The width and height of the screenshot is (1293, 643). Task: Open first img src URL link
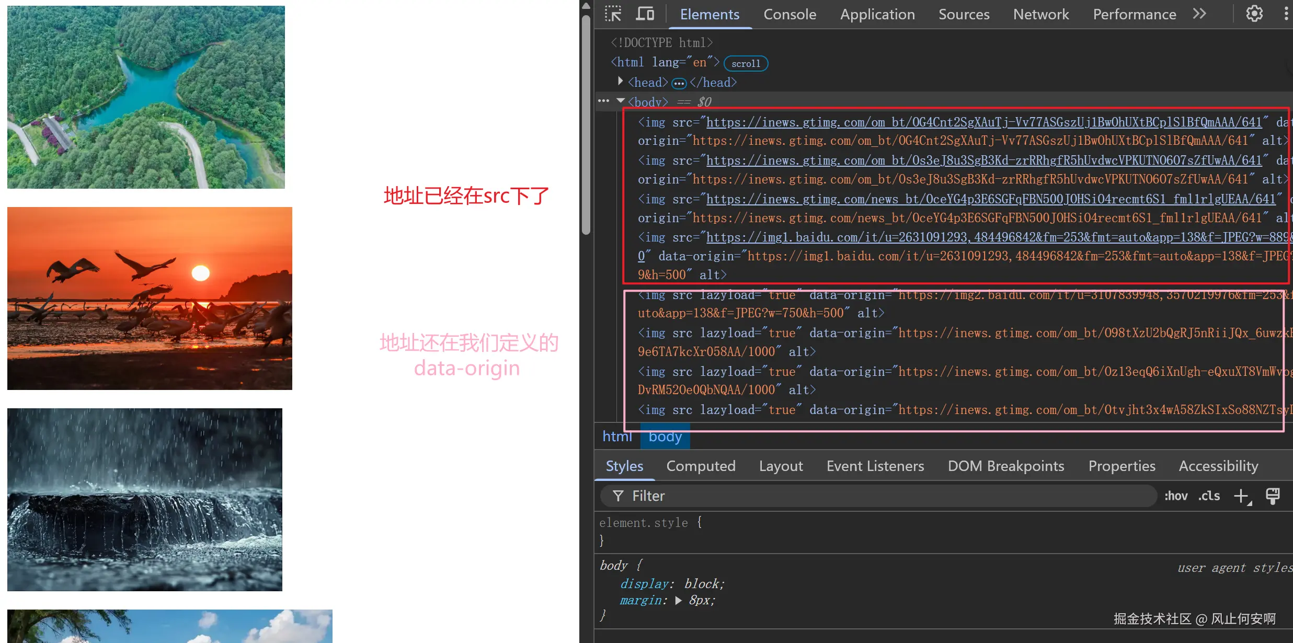point(983,122)
